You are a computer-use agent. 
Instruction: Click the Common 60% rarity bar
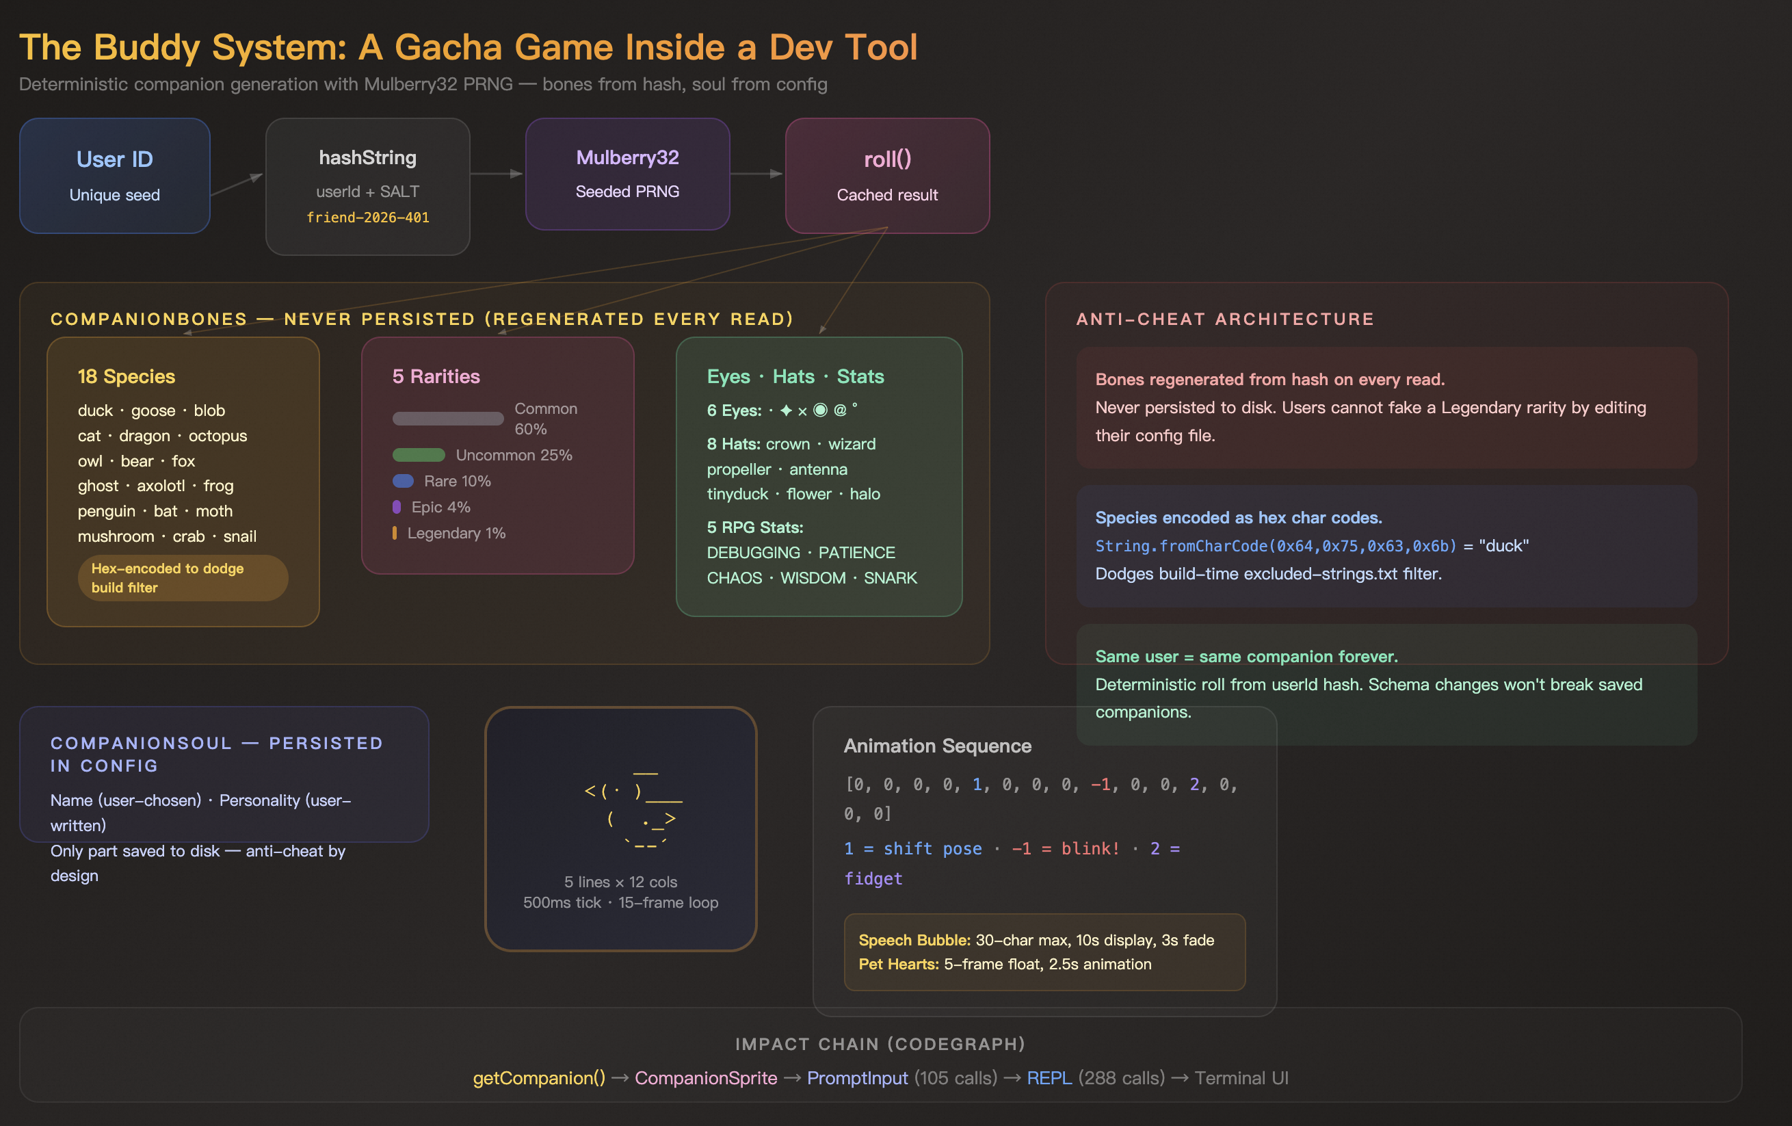(448, 419)
